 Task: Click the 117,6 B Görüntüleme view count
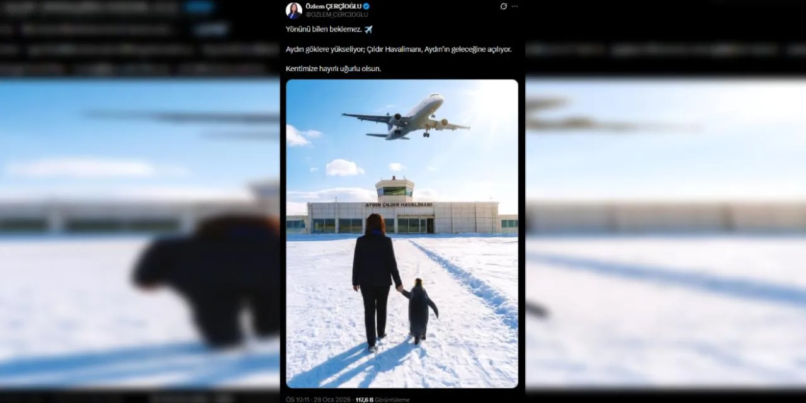tap(382, 399)
